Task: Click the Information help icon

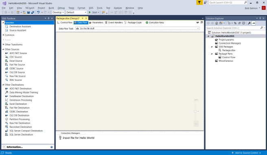Action: point(52,147)
